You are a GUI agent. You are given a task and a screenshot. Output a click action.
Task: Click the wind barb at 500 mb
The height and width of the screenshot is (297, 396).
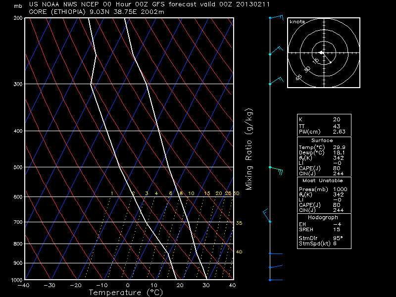coord(276,170)
